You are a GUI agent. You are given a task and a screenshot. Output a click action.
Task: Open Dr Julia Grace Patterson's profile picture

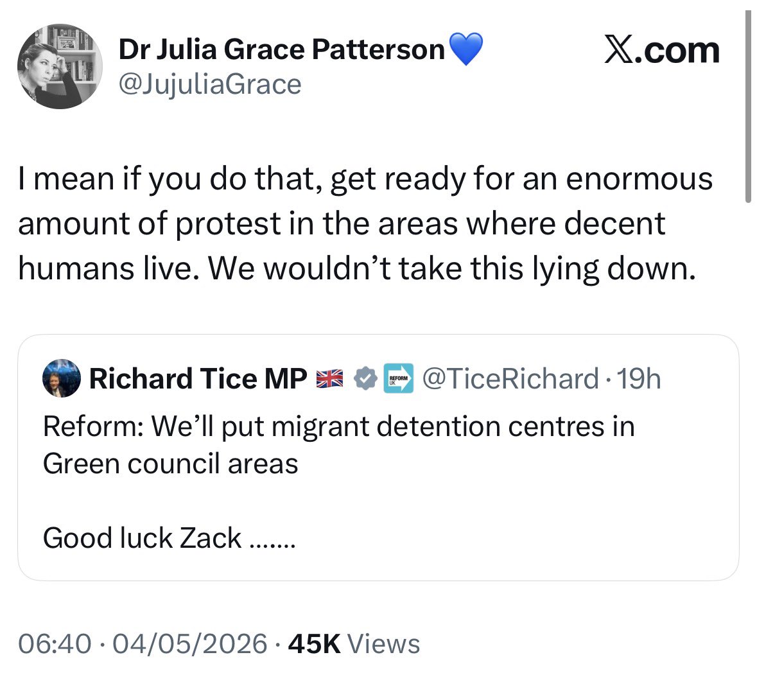(60, 66)
